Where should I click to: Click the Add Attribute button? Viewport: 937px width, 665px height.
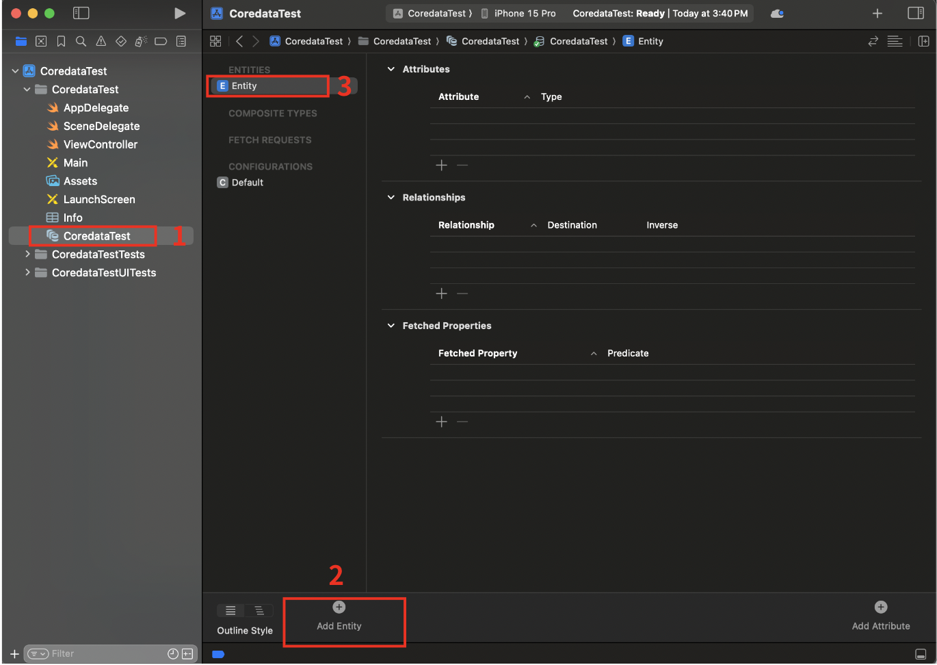(x=881, y=616)
